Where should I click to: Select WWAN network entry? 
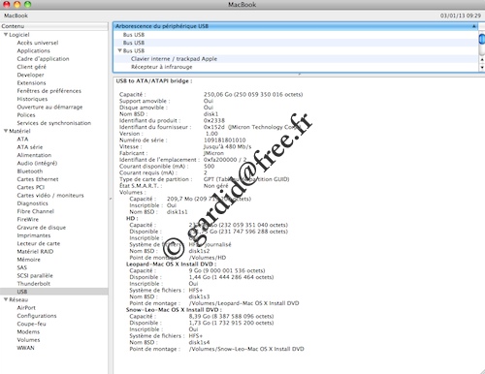click(25, 348)
